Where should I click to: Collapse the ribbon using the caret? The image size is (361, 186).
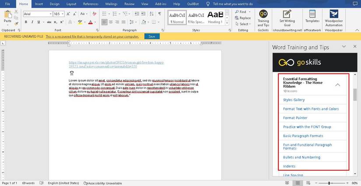click(x=357, y=30)
